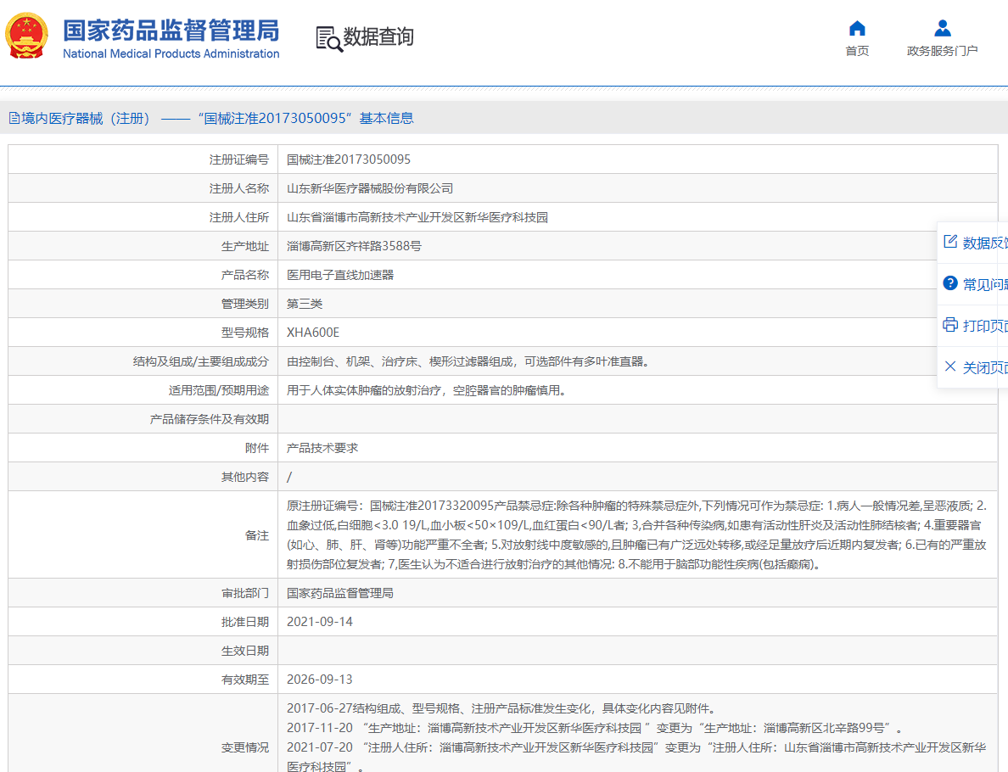Image resolution: width=1008 pixels, height=772 pixels.
Task: Click the 有效期至 label
Action: tap(245, 680)
